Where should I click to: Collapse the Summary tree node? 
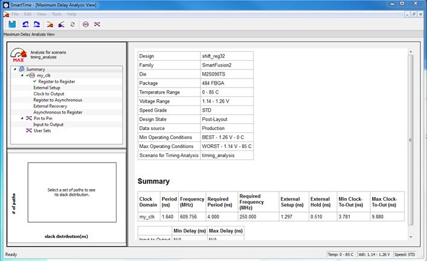click(x=16, y=69)
